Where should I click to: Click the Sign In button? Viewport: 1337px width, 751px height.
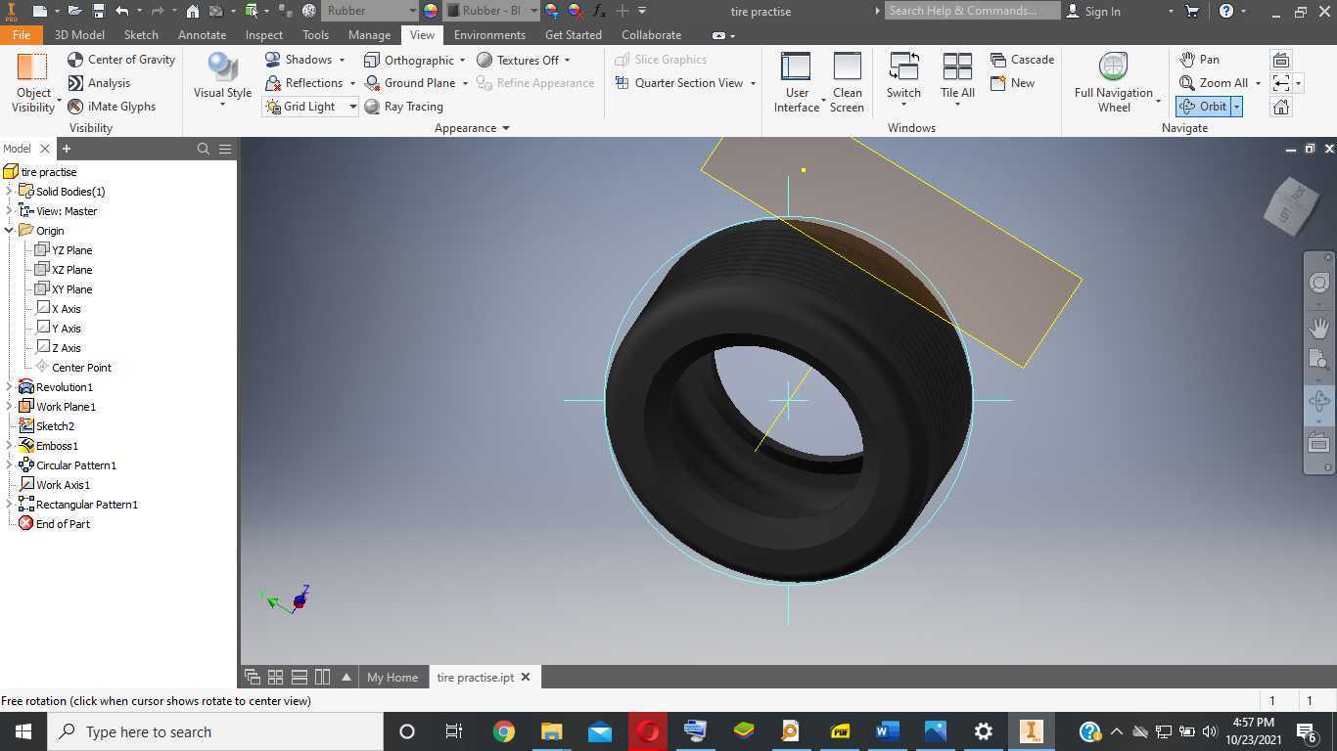point(1093,11)
